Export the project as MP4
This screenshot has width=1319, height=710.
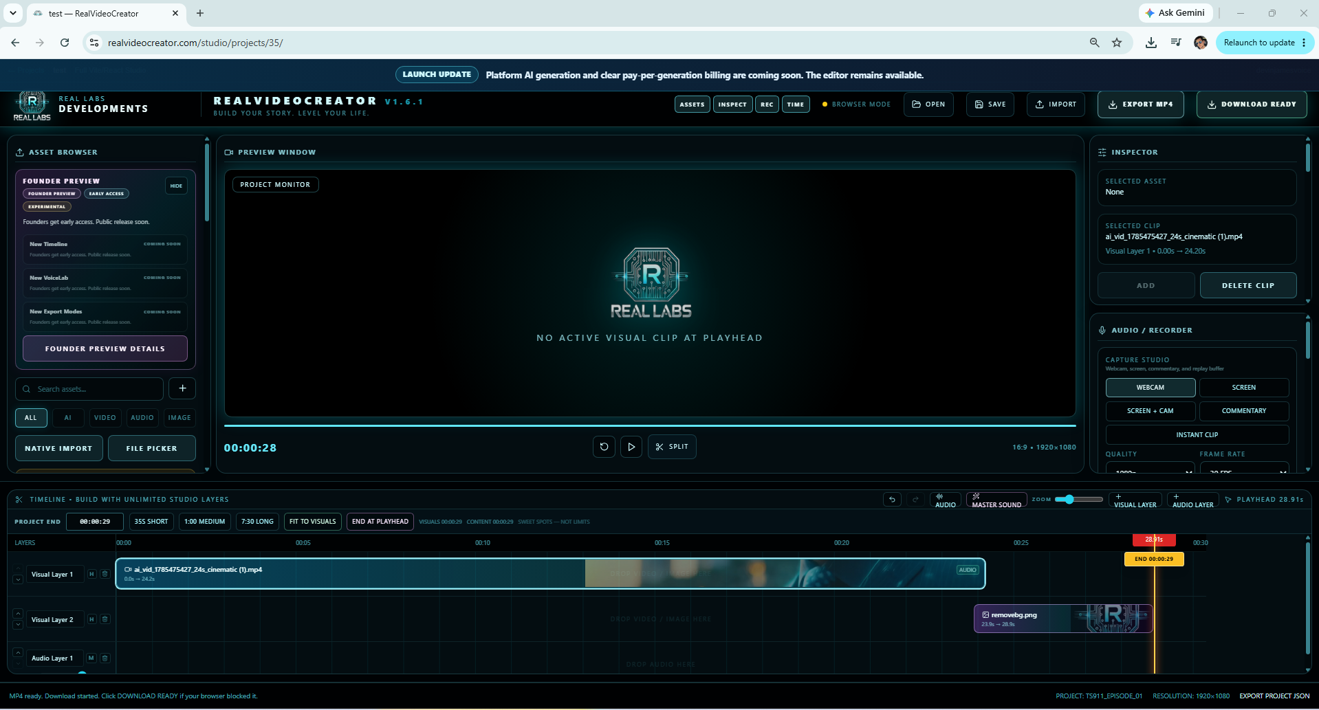coord(1141,104)
